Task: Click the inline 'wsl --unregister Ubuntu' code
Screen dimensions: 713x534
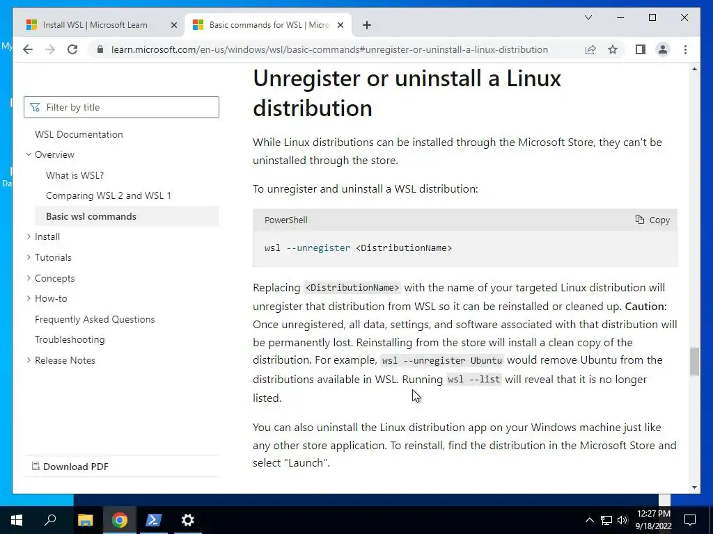Action: (442, 361)
